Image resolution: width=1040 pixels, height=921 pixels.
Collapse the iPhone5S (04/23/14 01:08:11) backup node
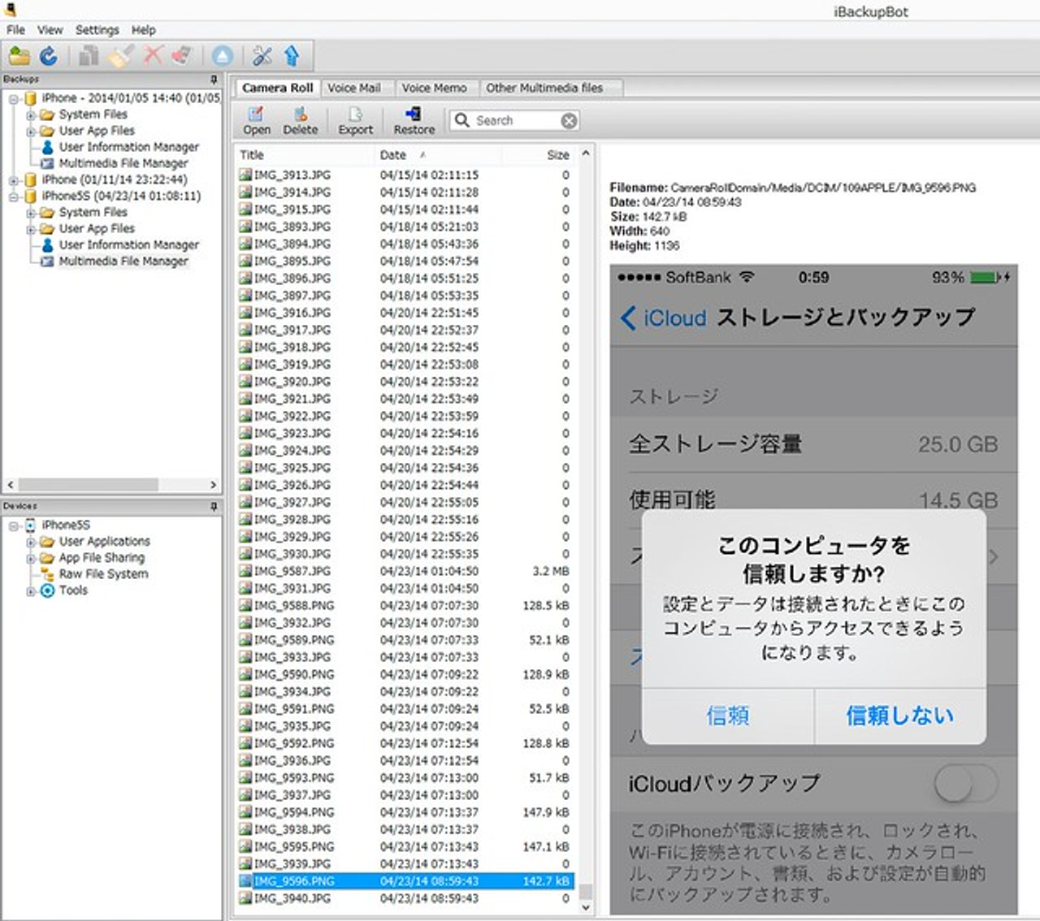tap(14, 196)
